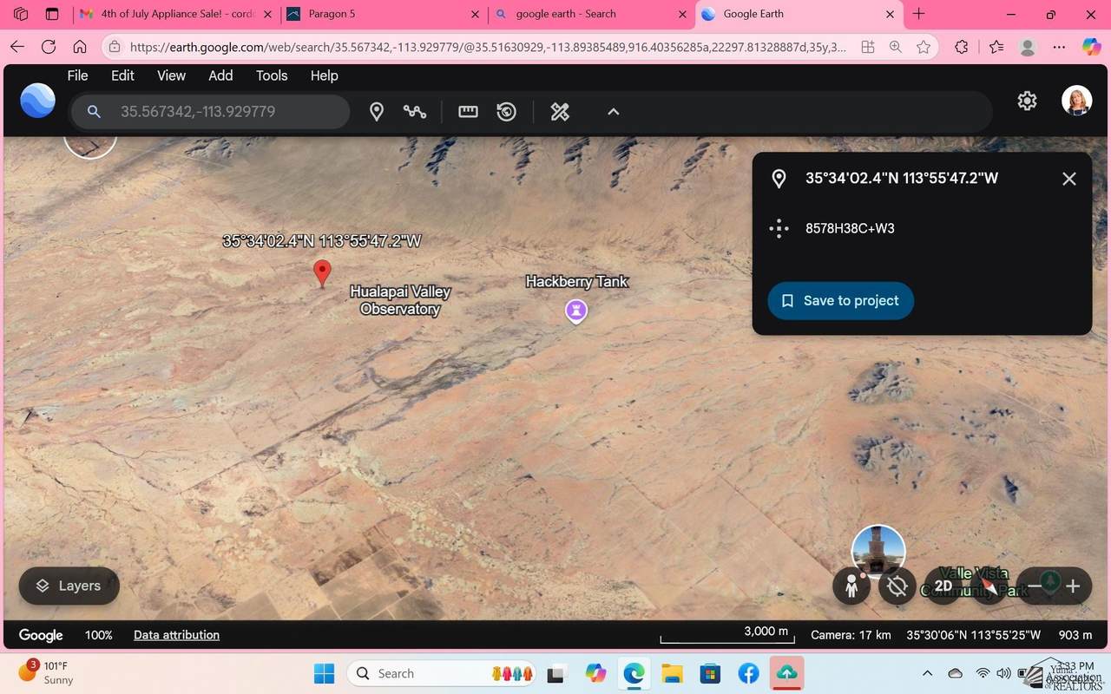Click the address bar zoom magnifier icon
The image size is (1111, 694).
[896, 48]
